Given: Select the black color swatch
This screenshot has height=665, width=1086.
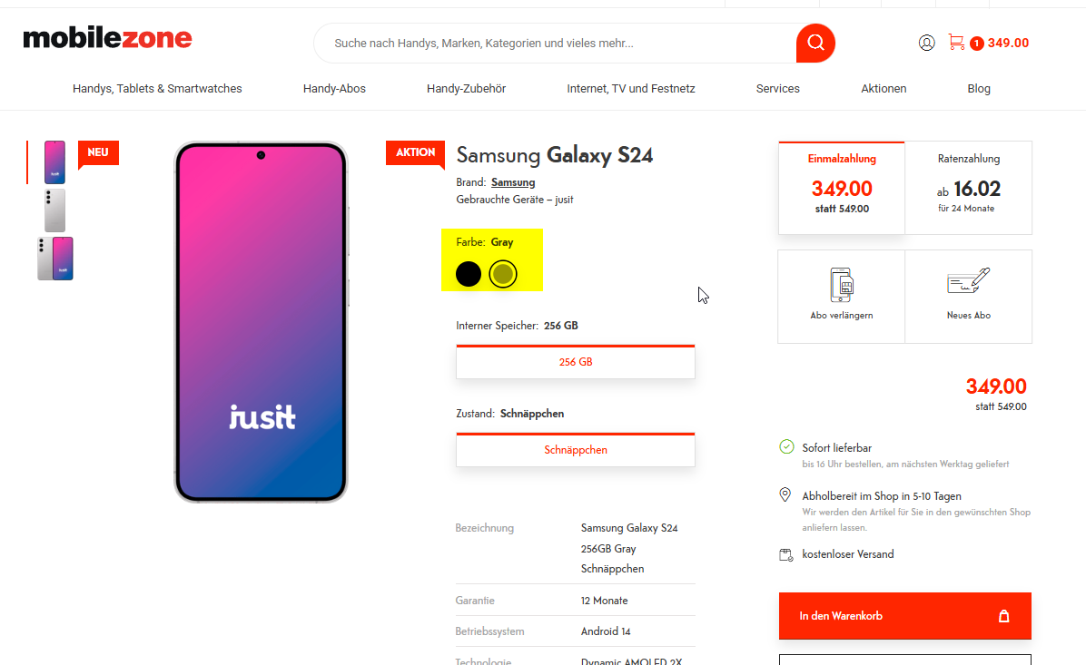Looking at the screenshot, I should 469,274.
